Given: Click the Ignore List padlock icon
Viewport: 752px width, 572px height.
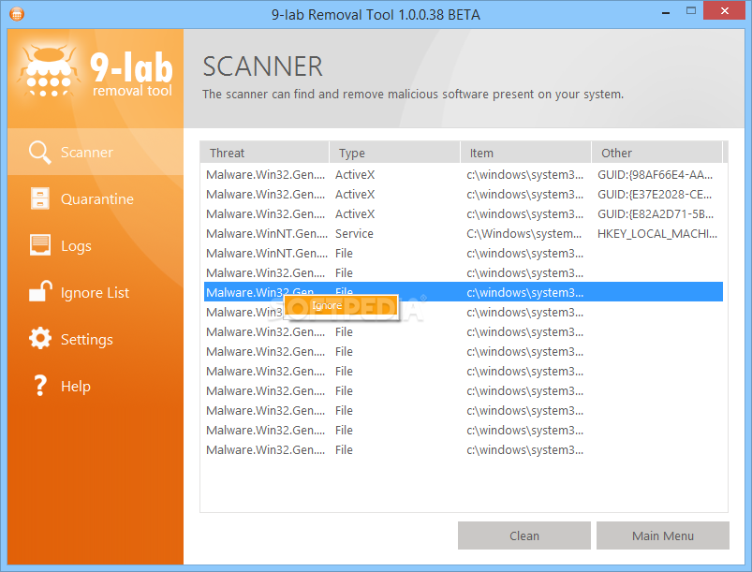Looking at the screenshot, I should (x=40, y=291).
